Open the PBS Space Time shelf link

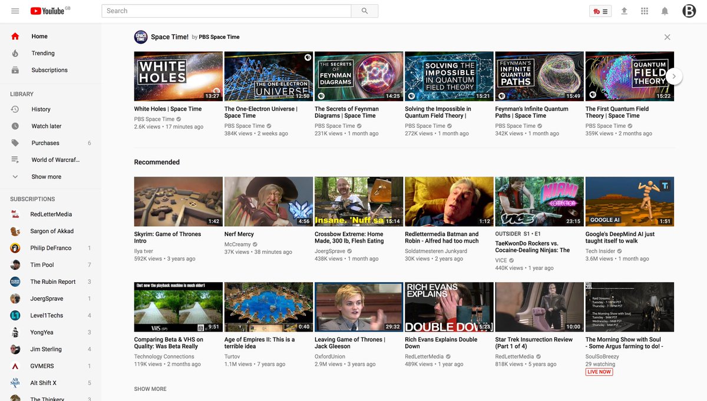pos(219,37)
